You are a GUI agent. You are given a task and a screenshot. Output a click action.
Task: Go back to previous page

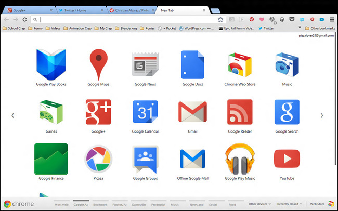point(6,20)
